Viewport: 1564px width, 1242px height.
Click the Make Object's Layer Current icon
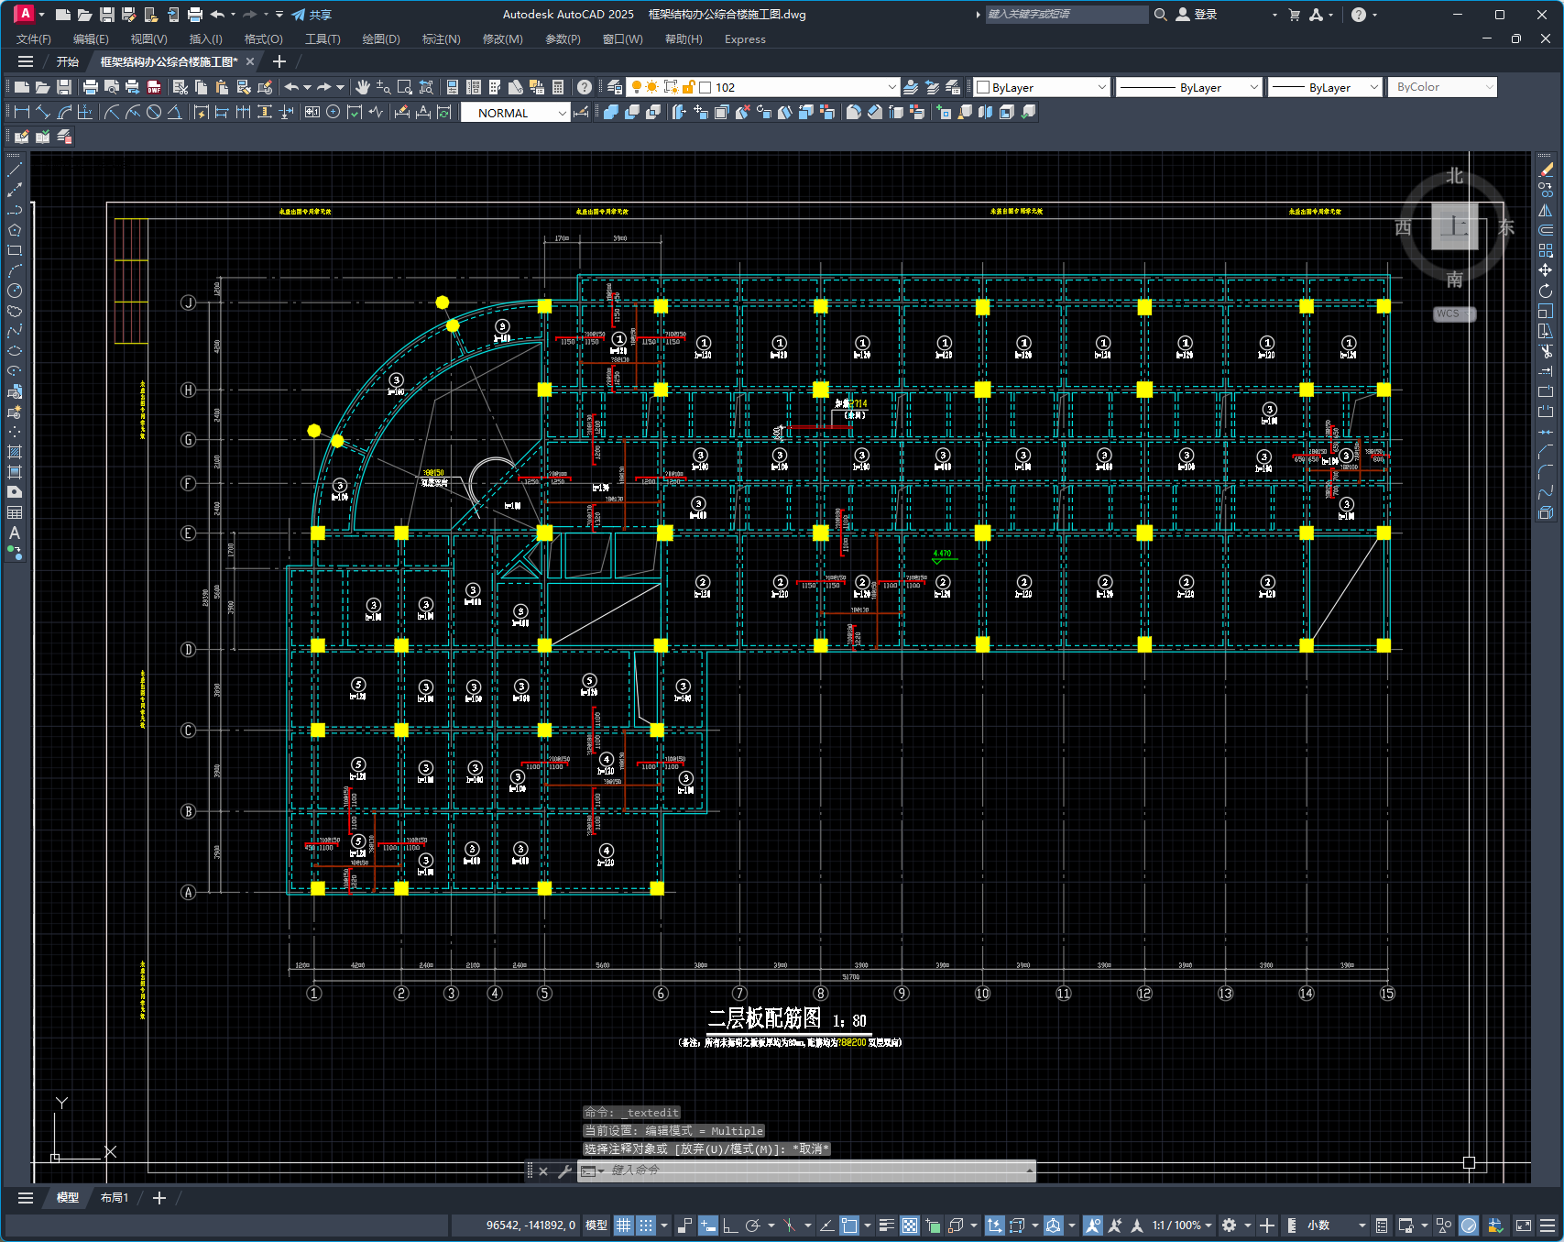click(911, 87)
